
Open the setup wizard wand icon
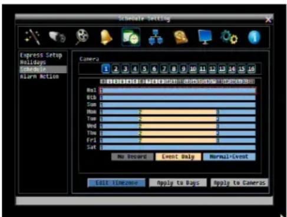click(32, 37)
